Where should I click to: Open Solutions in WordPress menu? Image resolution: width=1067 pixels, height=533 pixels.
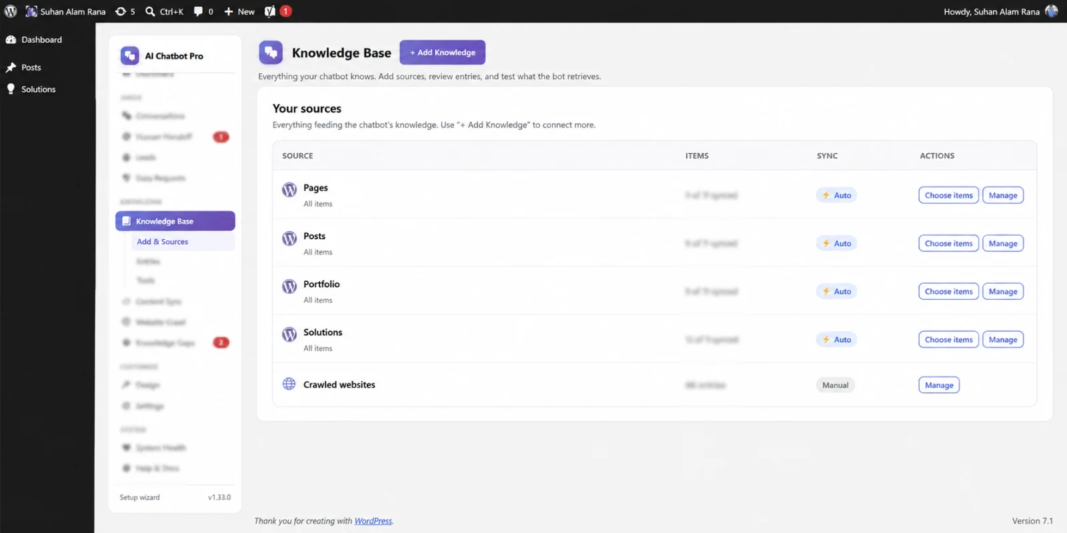pyautogui.click(x=38, y=89)
